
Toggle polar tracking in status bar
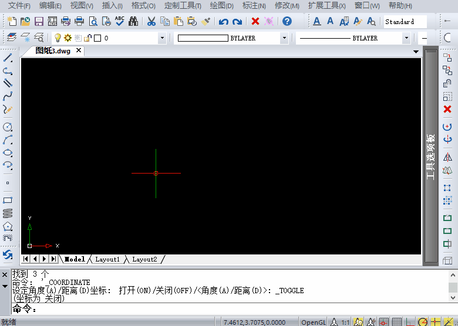423,322
